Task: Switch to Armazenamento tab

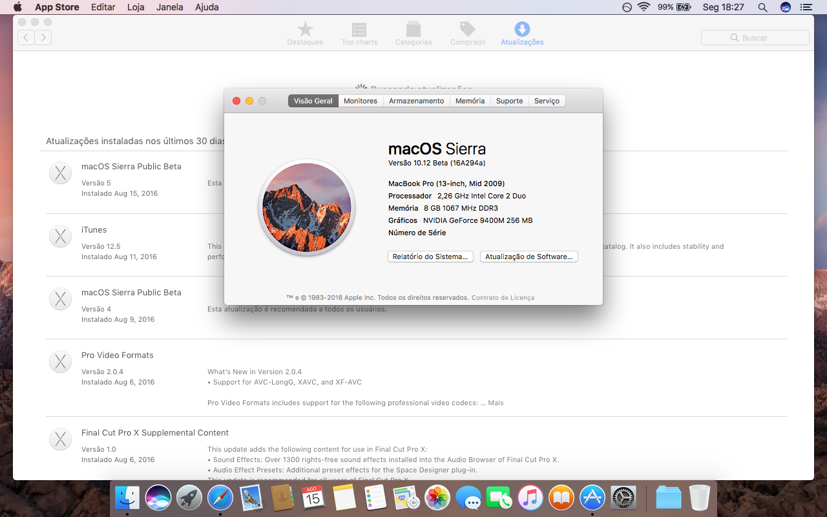Action: pyautogui.click(x=417, y=101)
